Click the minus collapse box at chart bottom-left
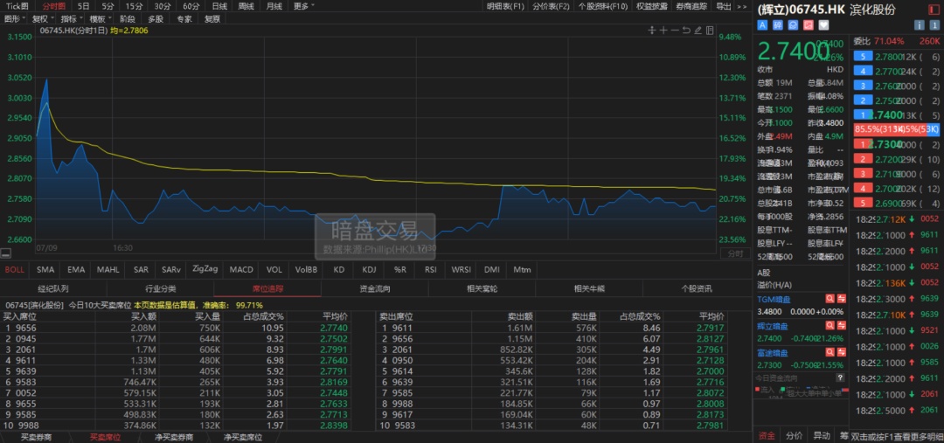 [6, 254]
